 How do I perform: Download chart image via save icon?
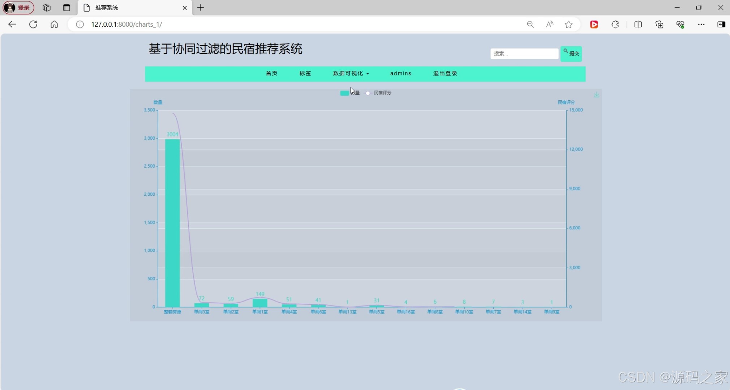[596, 95]
